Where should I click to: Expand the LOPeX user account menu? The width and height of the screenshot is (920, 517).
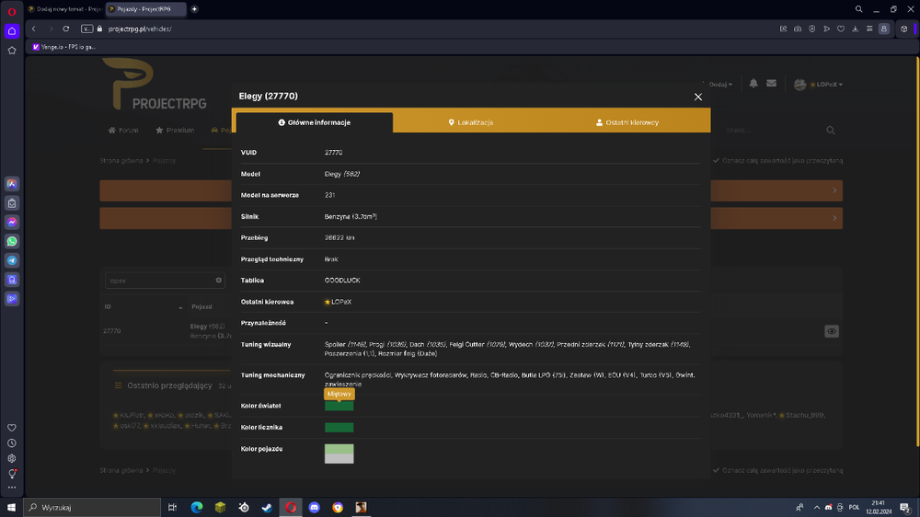pos(819,85)
